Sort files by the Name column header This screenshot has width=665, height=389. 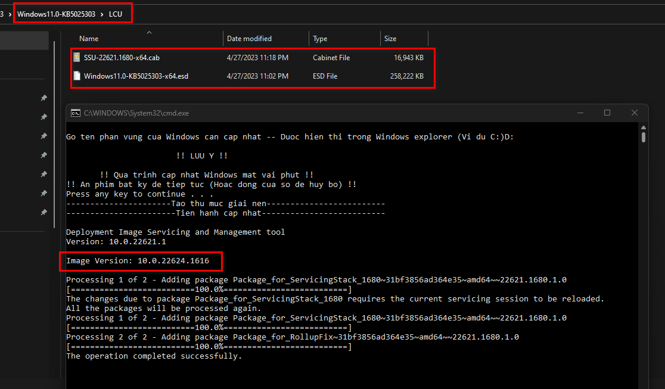[89, 39]
